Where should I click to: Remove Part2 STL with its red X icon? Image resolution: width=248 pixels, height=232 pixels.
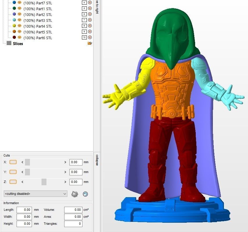point(90,14)
